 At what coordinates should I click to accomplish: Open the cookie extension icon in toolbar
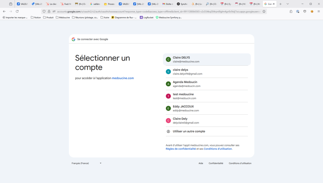[312, 12]
